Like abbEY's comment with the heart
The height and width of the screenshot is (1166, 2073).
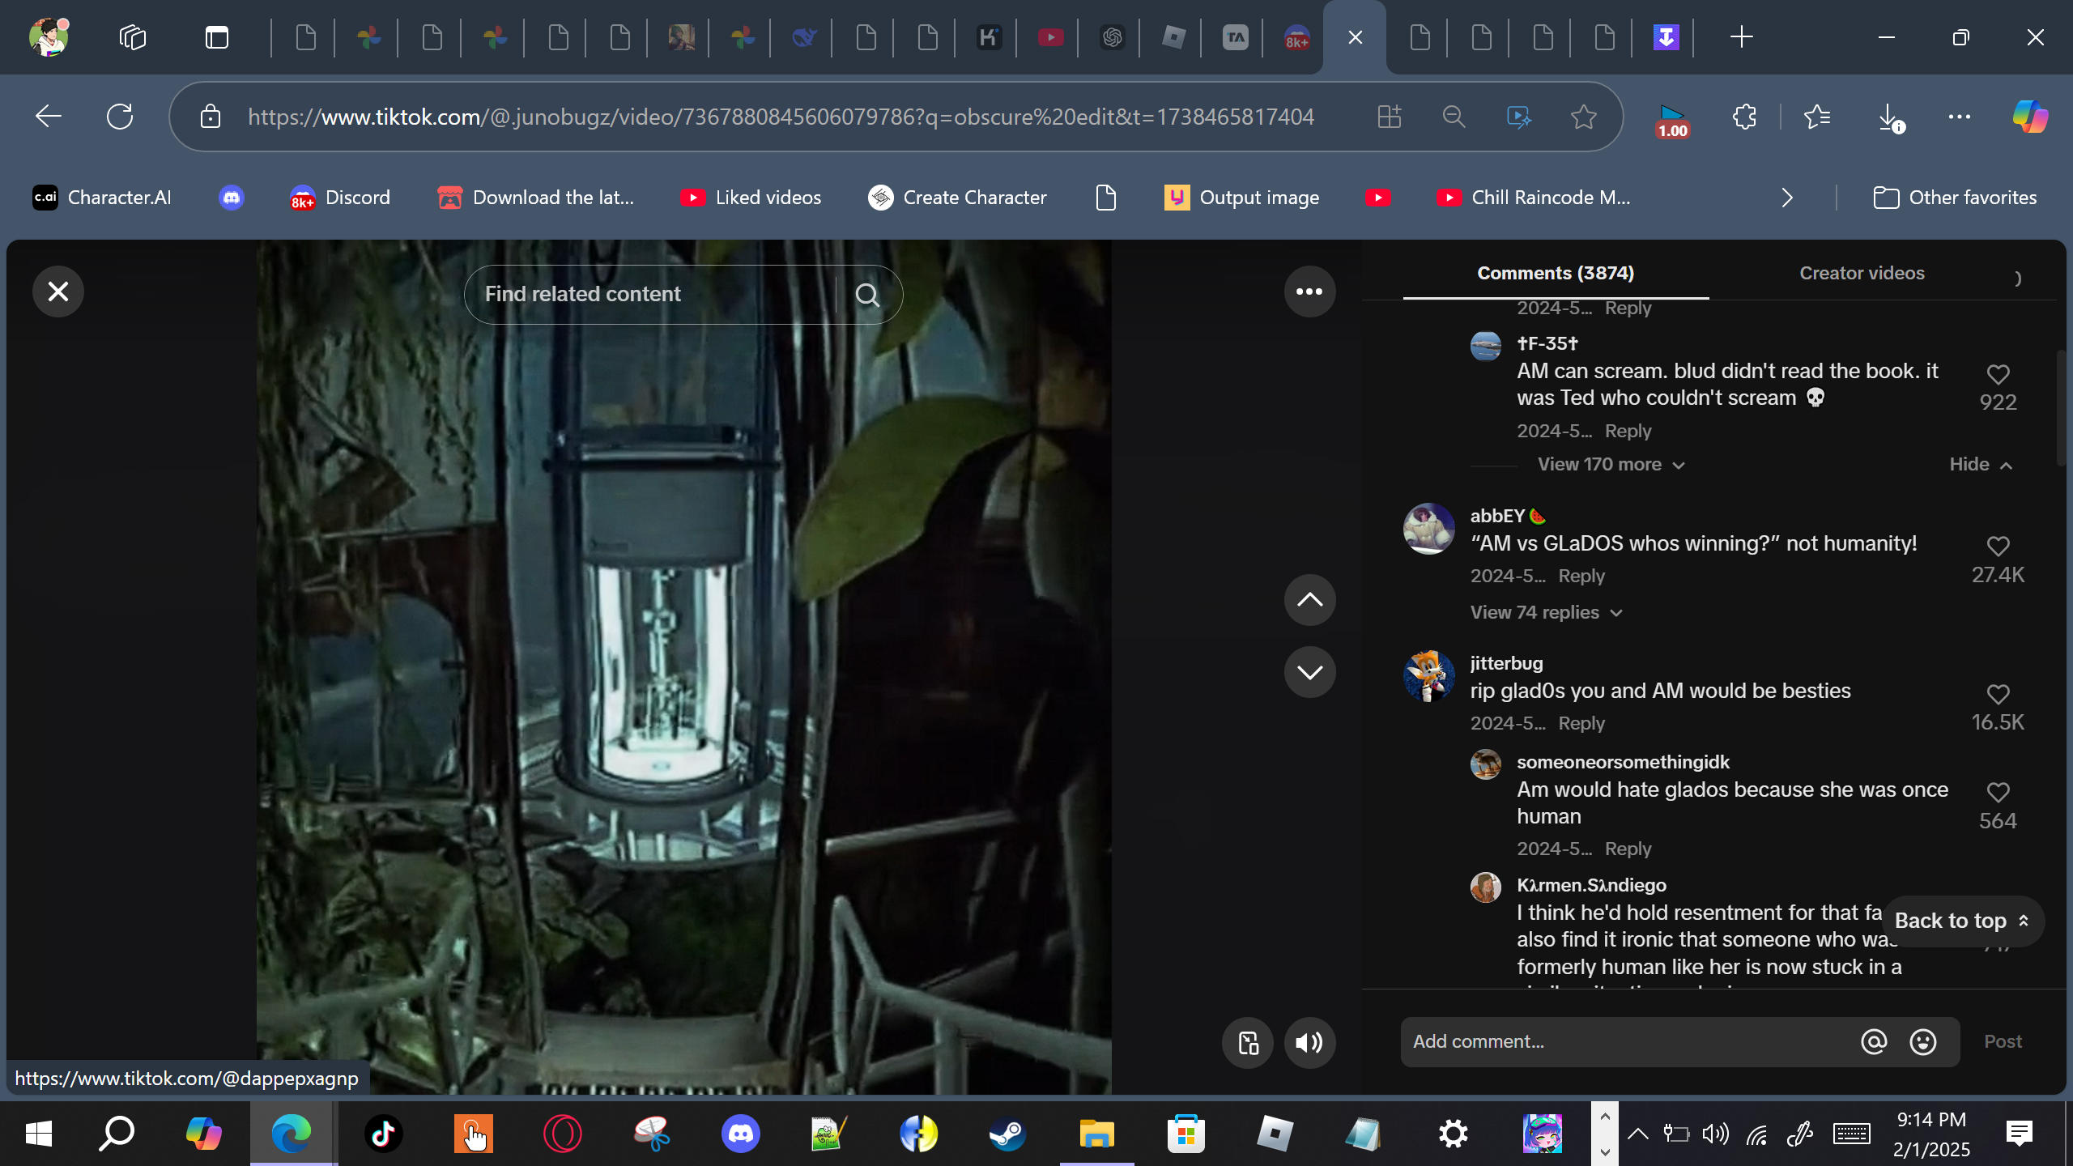pos(1998,547)
